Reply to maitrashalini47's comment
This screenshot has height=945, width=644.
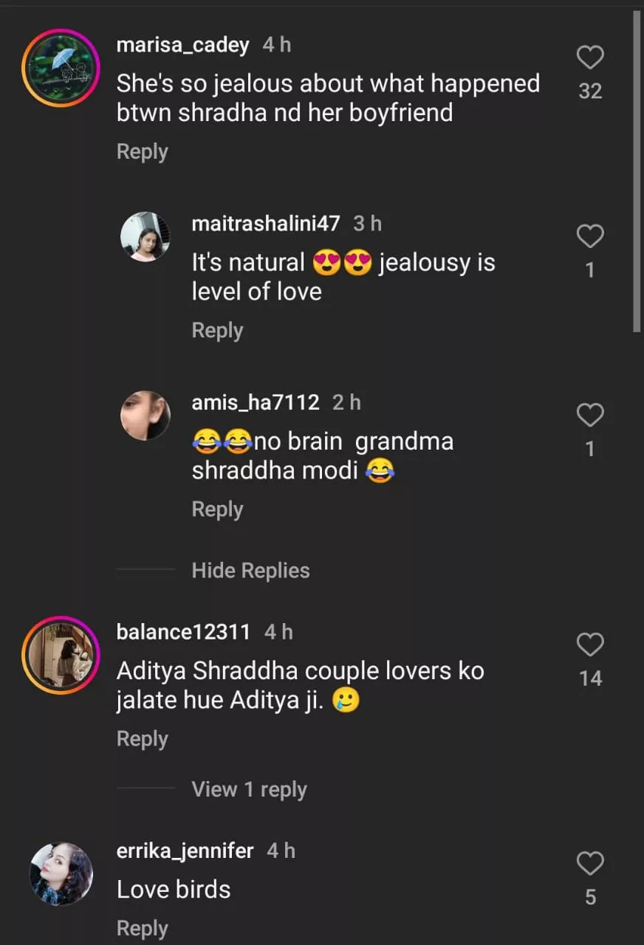[217, 330]
